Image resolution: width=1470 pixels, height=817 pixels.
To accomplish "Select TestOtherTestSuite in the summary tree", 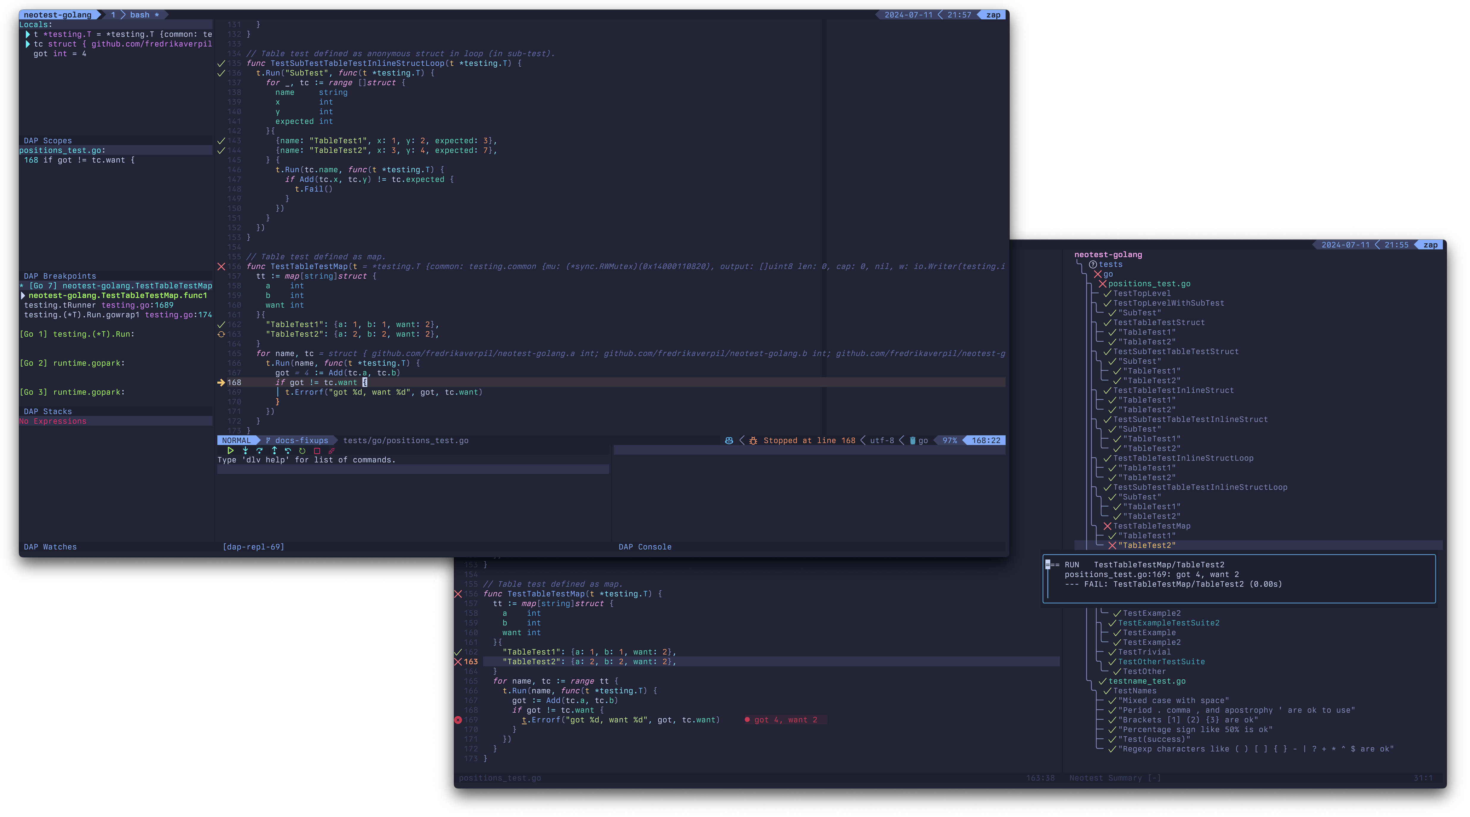I will pyautogui.click(x=1161, y=662).
